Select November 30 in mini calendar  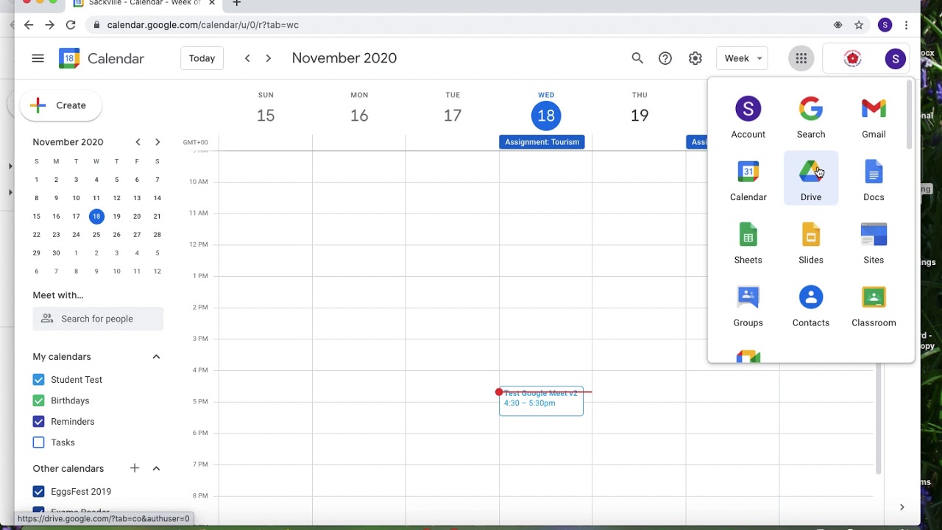pos(56,253)
